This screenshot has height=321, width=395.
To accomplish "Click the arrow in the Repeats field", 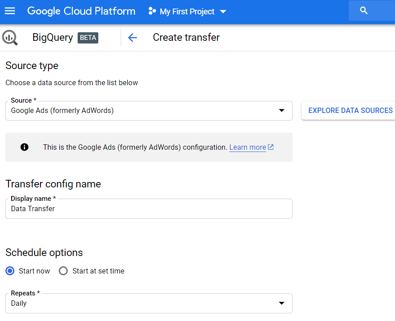I will click(281, 304).
